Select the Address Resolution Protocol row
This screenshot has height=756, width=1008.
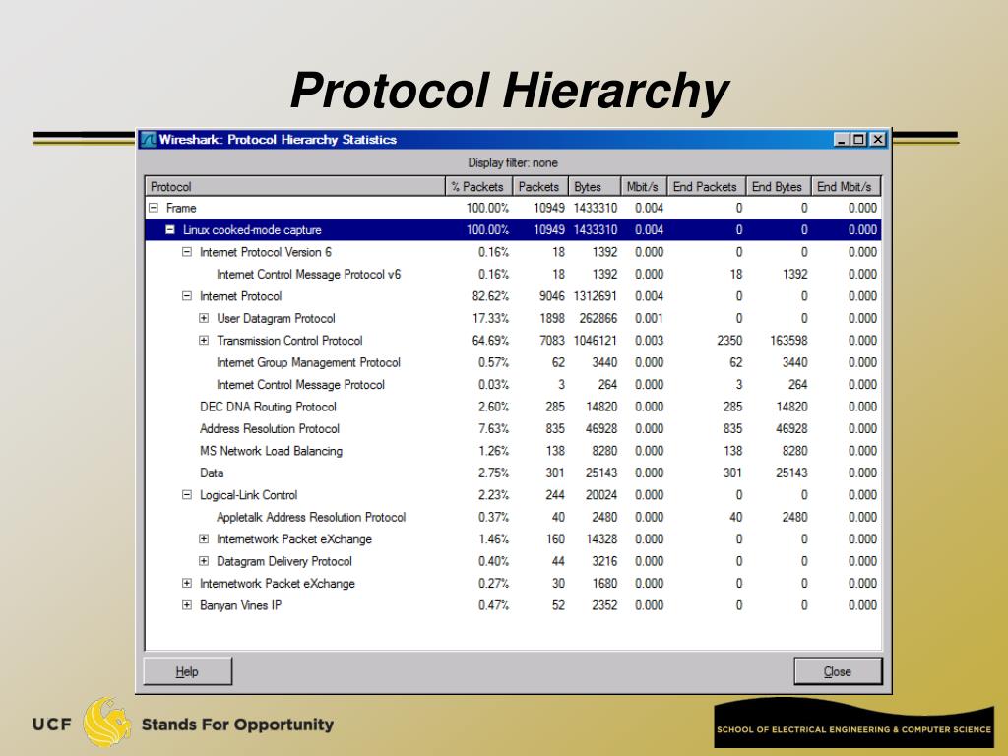pos(270,428)
